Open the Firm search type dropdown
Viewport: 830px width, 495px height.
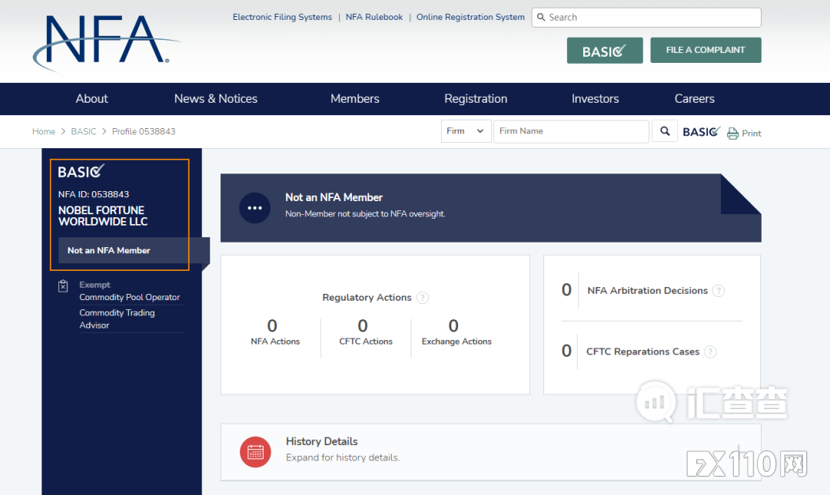click(x=466, y=131)
